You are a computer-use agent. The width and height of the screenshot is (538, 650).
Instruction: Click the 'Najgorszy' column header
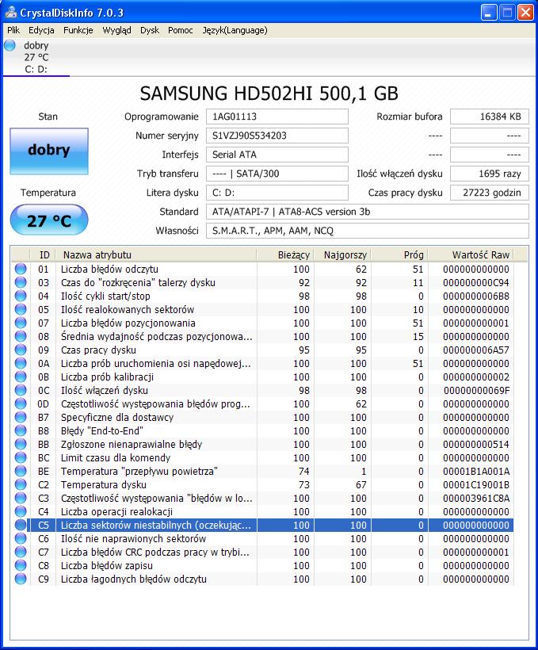(x=342, y=254)
